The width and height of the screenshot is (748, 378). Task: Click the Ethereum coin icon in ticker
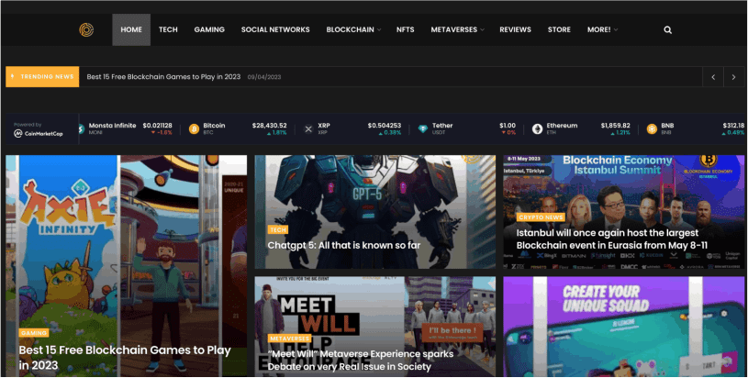(537, 128)
